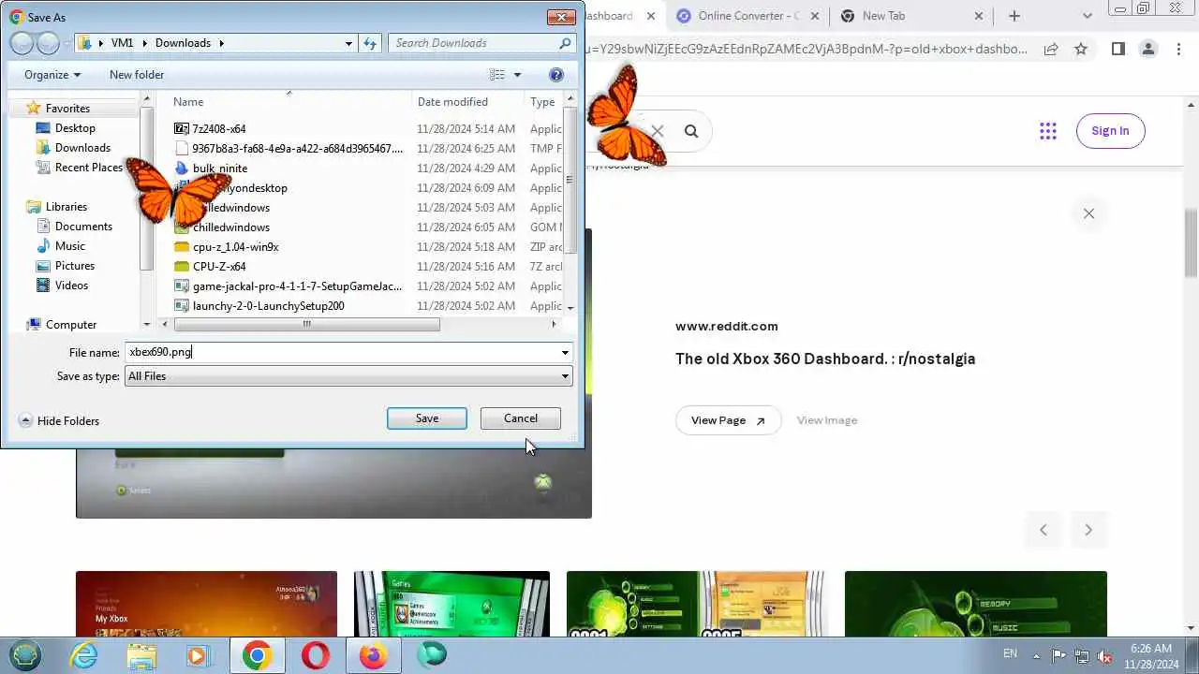The image size is (1199, 674).
Task: Select the 7z2408-x64 file icon
Action: [x=182, y=129]
